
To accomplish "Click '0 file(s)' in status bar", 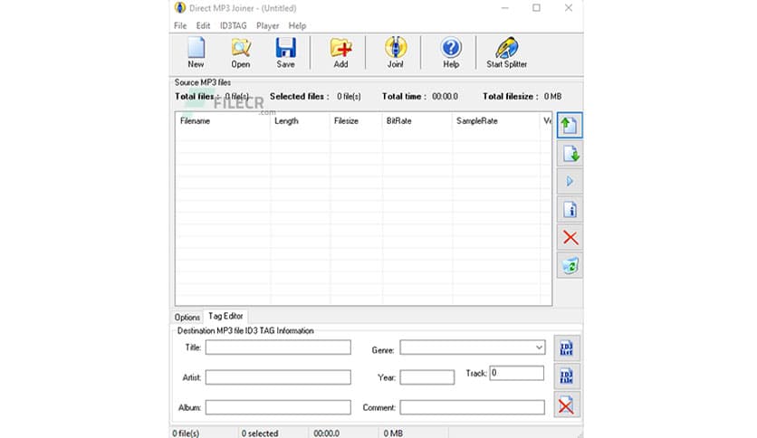I will [186, 433].
